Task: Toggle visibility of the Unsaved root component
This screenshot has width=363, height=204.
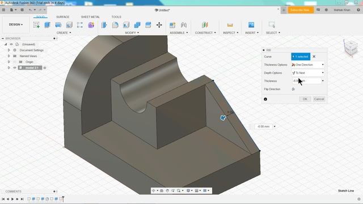Action: click(x=11, y=44)
